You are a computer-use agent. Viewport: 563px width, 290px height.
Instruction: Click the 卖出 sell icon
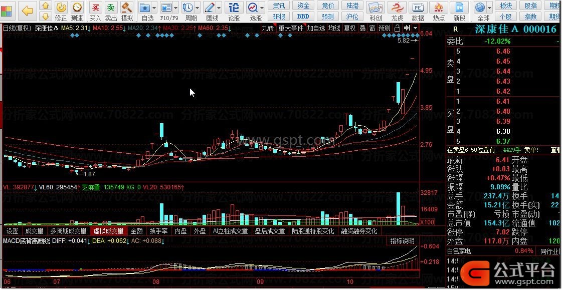111,7
